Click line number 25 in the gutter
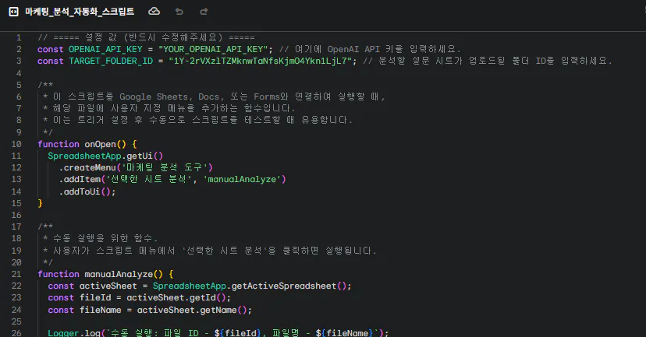 click(16, 321)
